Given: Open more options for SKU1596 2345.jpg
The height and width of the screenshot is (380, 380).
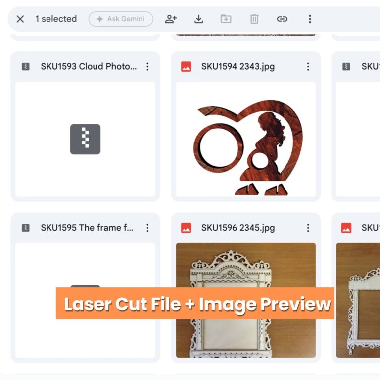Looking at the screenshot, I should point(308,228).
